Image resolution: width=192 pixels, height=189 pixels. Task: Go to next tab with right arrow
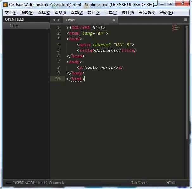pos(59,20)
